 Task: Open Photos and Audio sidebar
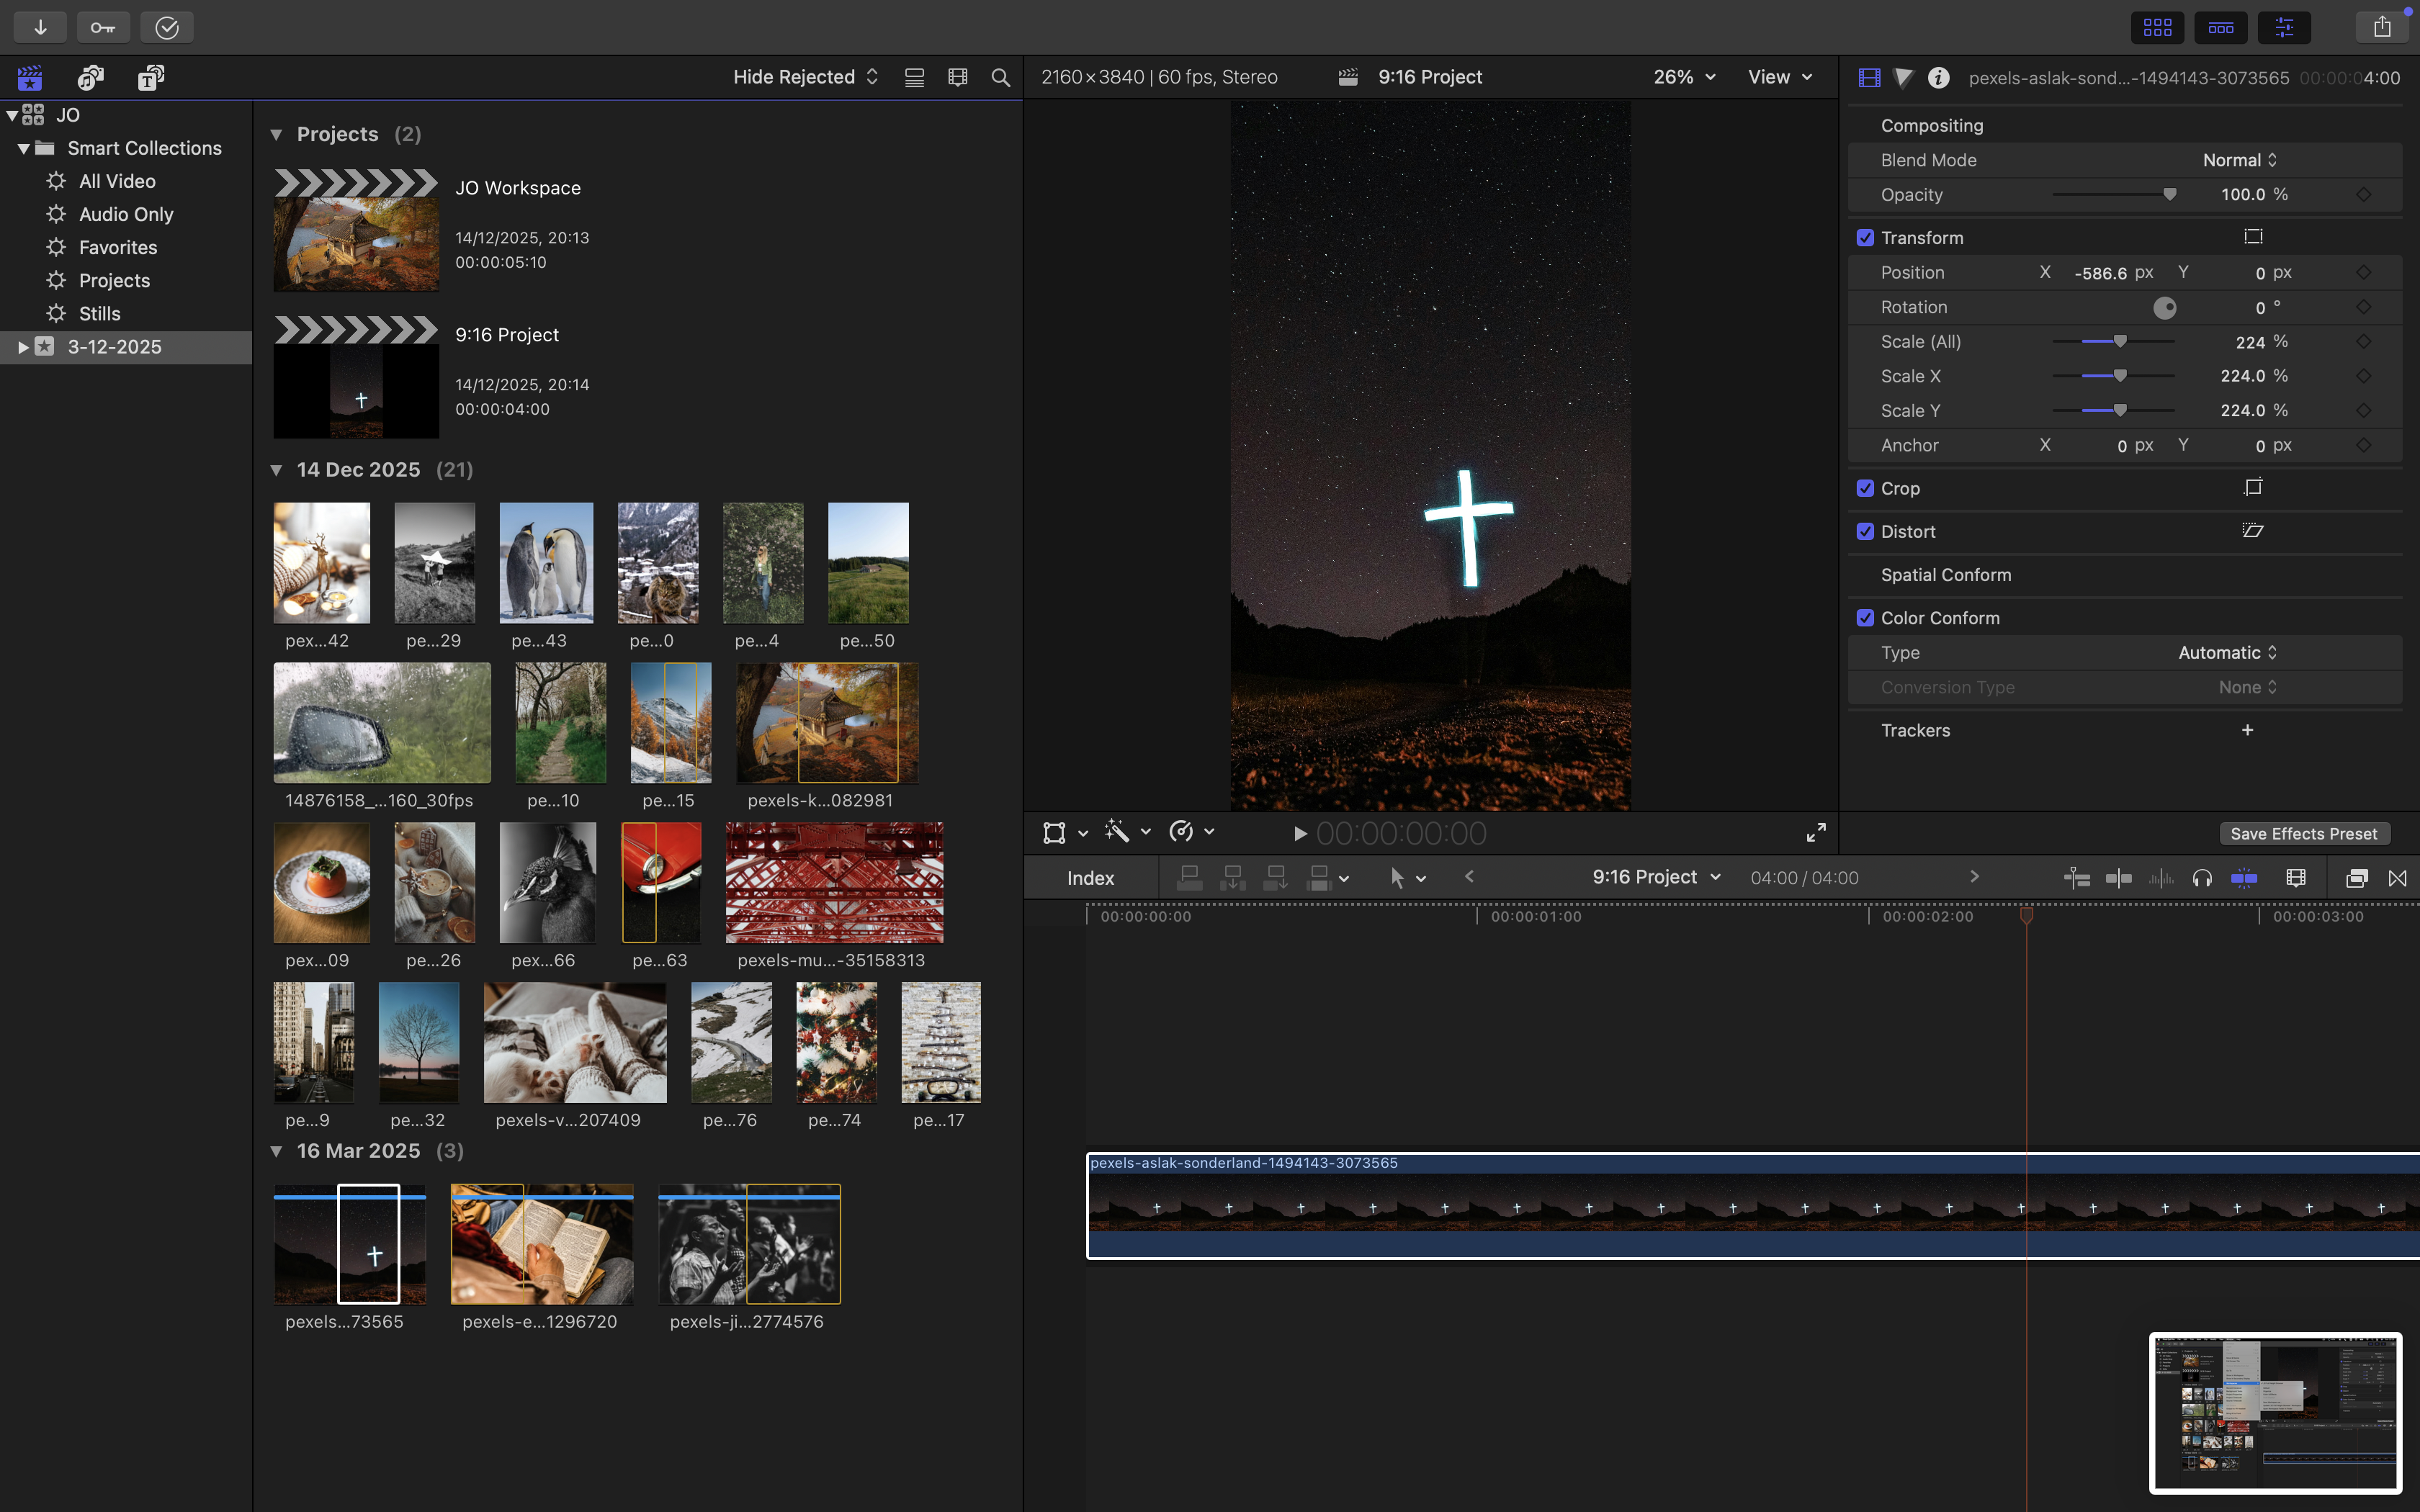click(91, 77)
